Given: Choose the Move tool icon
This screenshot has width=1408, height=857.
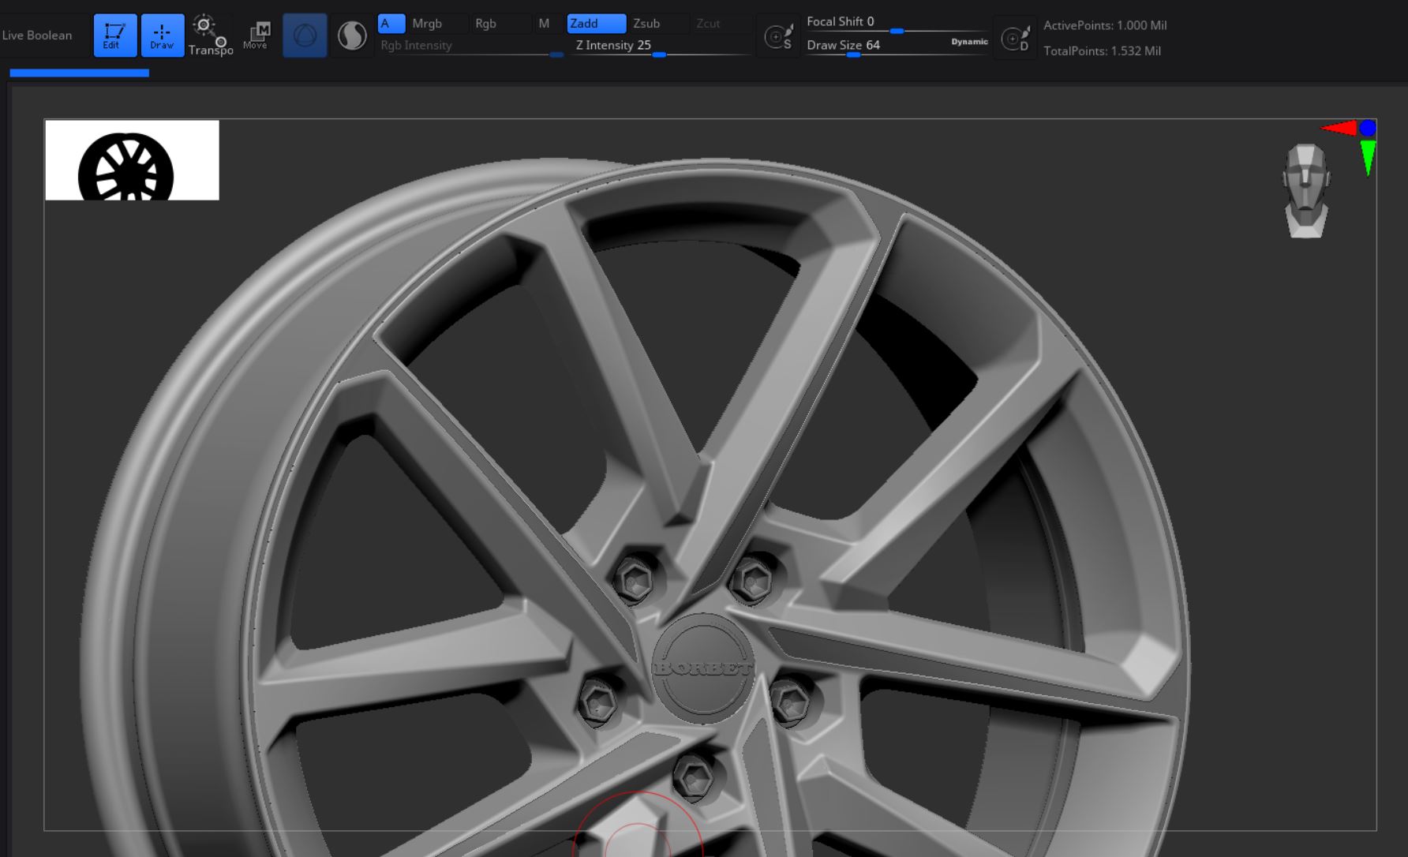Looking at the screenshot, I should click(257, 36).
